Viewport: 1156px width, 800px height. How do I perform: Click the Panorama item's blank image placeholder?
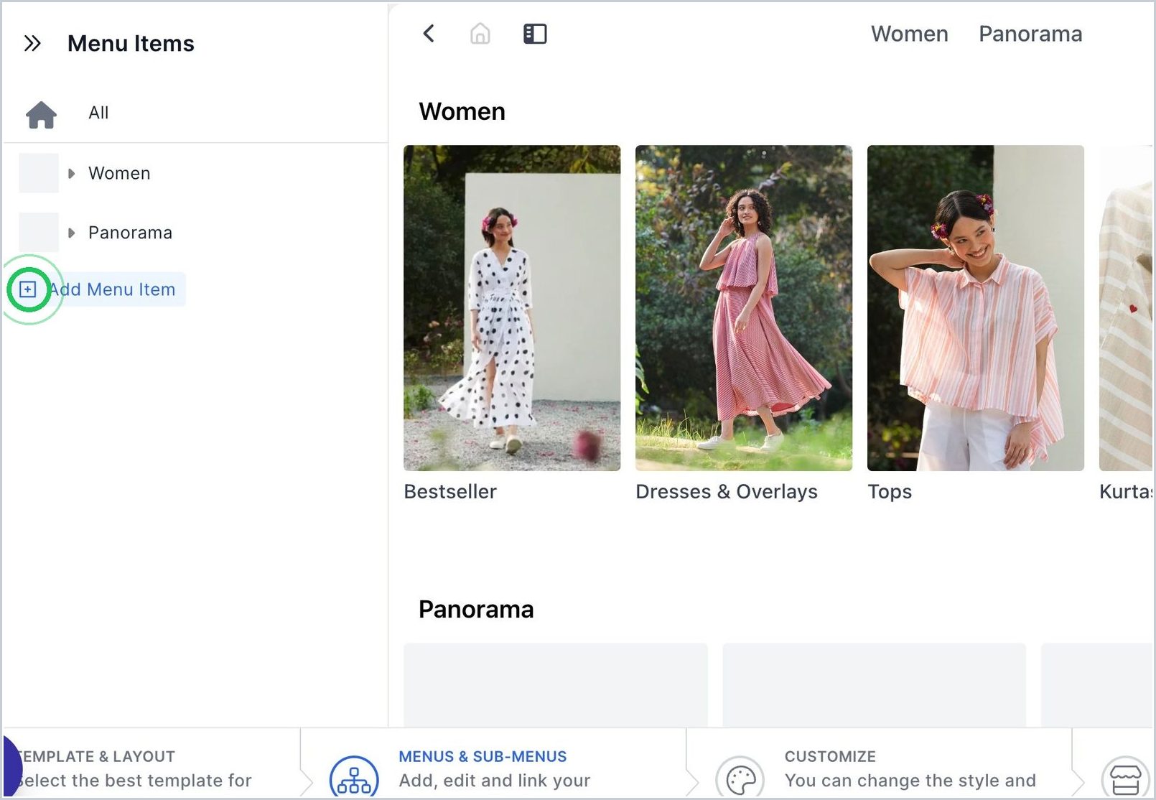coord(39,233)
